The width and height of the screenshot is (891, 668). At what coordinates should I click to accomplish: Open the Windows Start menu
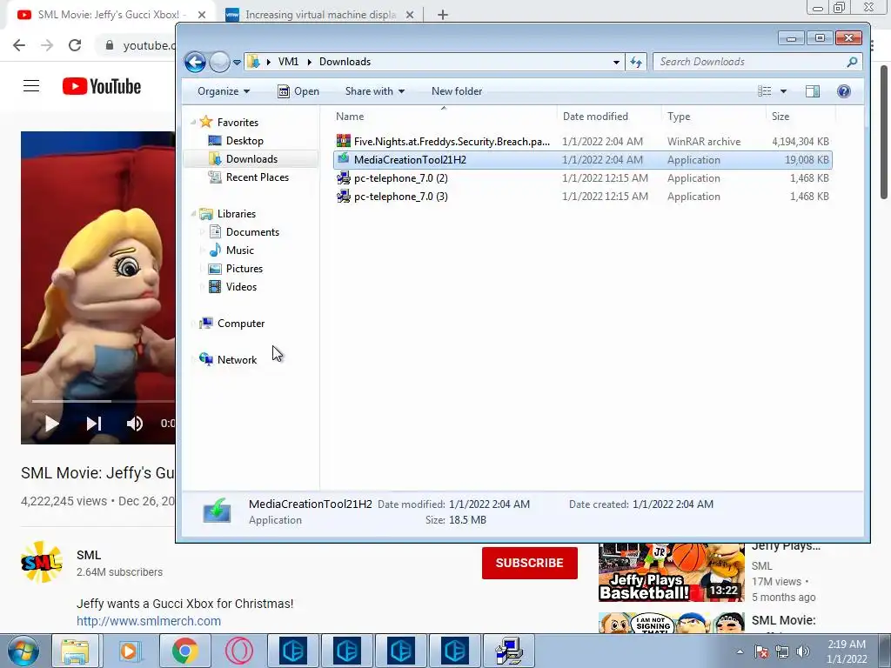click(x=23, y=651)
